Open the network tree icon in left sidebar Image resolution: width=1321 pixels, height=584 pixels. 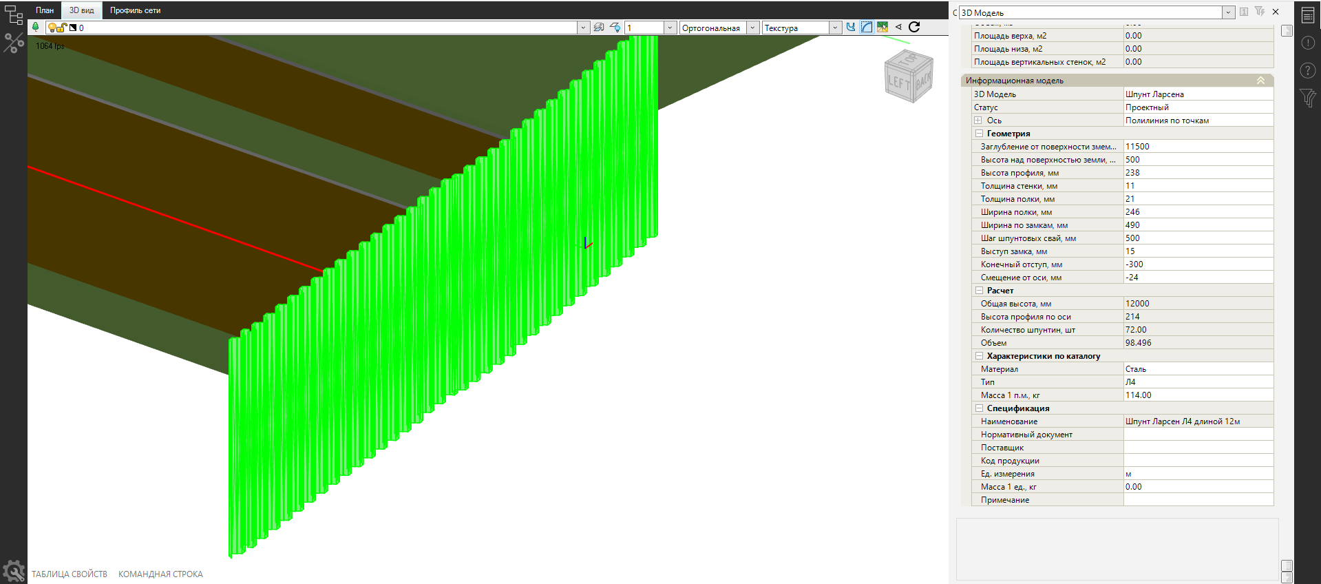click(14, 14)
